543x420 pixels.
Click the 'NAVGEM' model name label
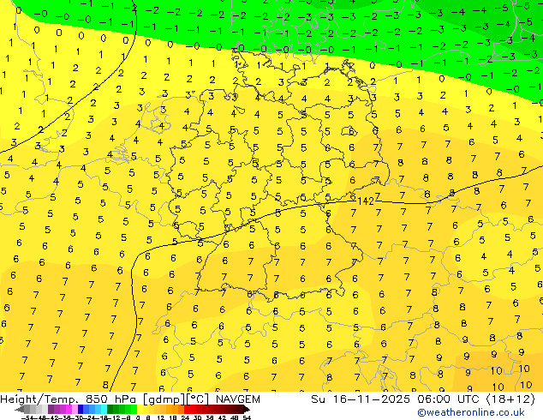pyautogui.click(x=237, y=399)
